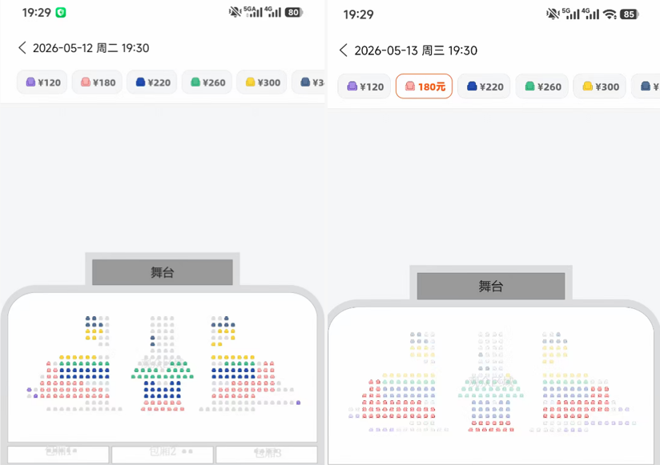Tap the partially hidden price chip on left screen
This screenshot has height=465, width=660.
tap(308, 82)
